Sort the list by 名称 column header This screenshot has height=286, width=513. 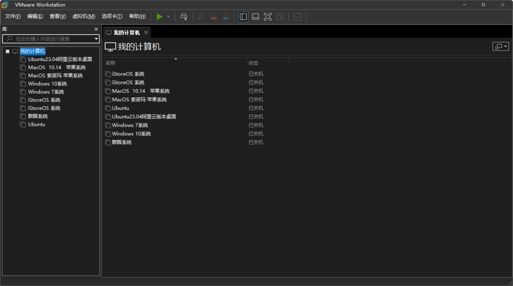coord(110,63)
